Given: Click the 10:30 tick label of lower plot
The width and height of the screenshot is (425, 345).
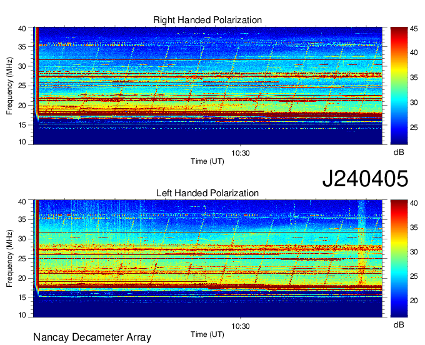Looking at the screenshot, I should coord(241,326).
